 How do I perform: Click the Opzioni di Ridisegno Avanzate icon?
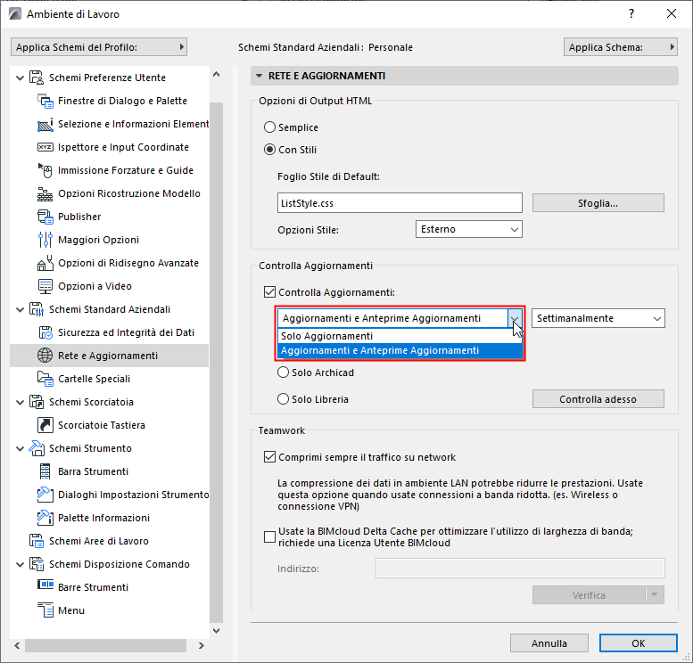(x=45, y=263)
